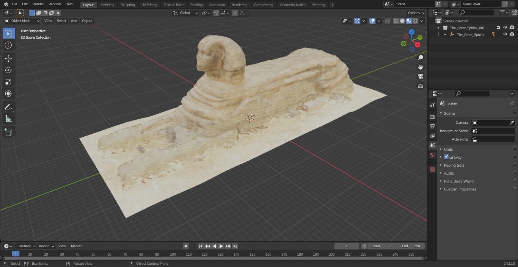Viewport: 518px width, 267px height.
Task: Activate the Scale tool
Action: 8,82
